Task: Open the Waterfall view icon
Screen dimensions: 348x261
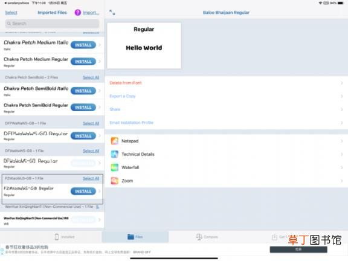Action: click(115, 167)
